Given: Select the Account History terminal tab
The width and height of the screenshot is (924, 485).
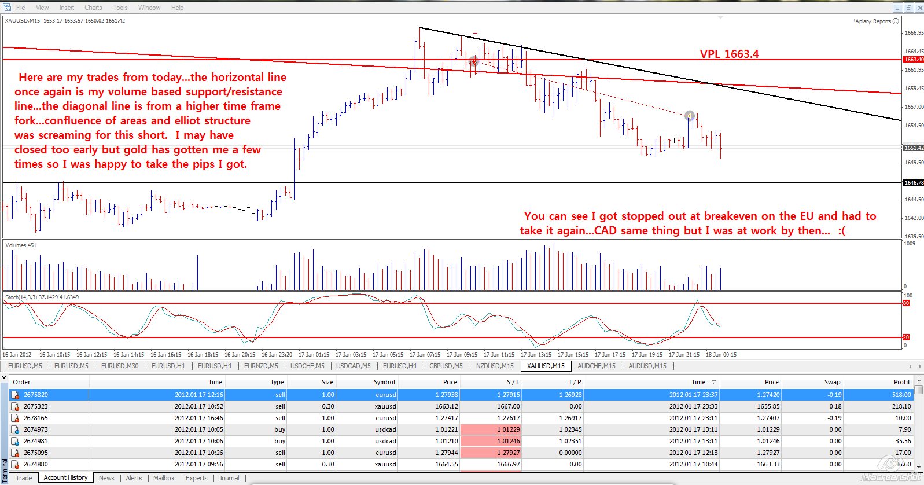Looking at the screenshot, I should coord(65,477).
